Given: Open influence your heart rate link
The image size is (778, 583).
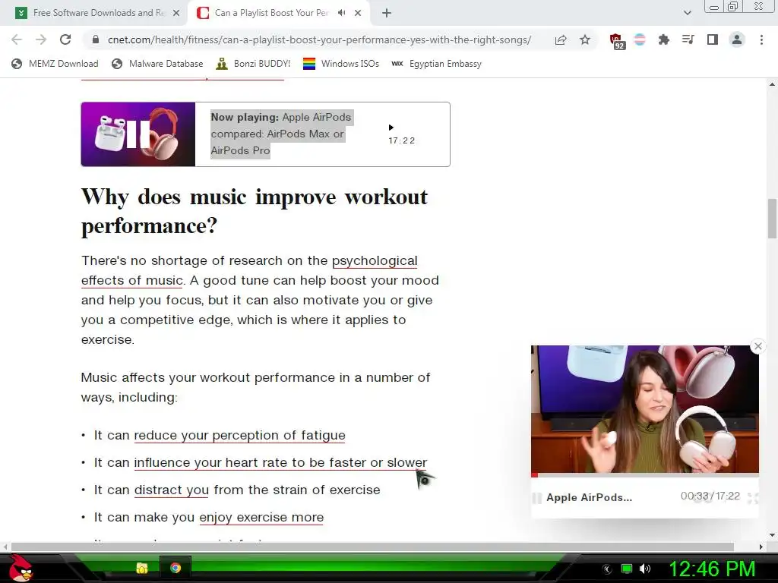Looking at the screenshot, I should (x=280, y=462).
